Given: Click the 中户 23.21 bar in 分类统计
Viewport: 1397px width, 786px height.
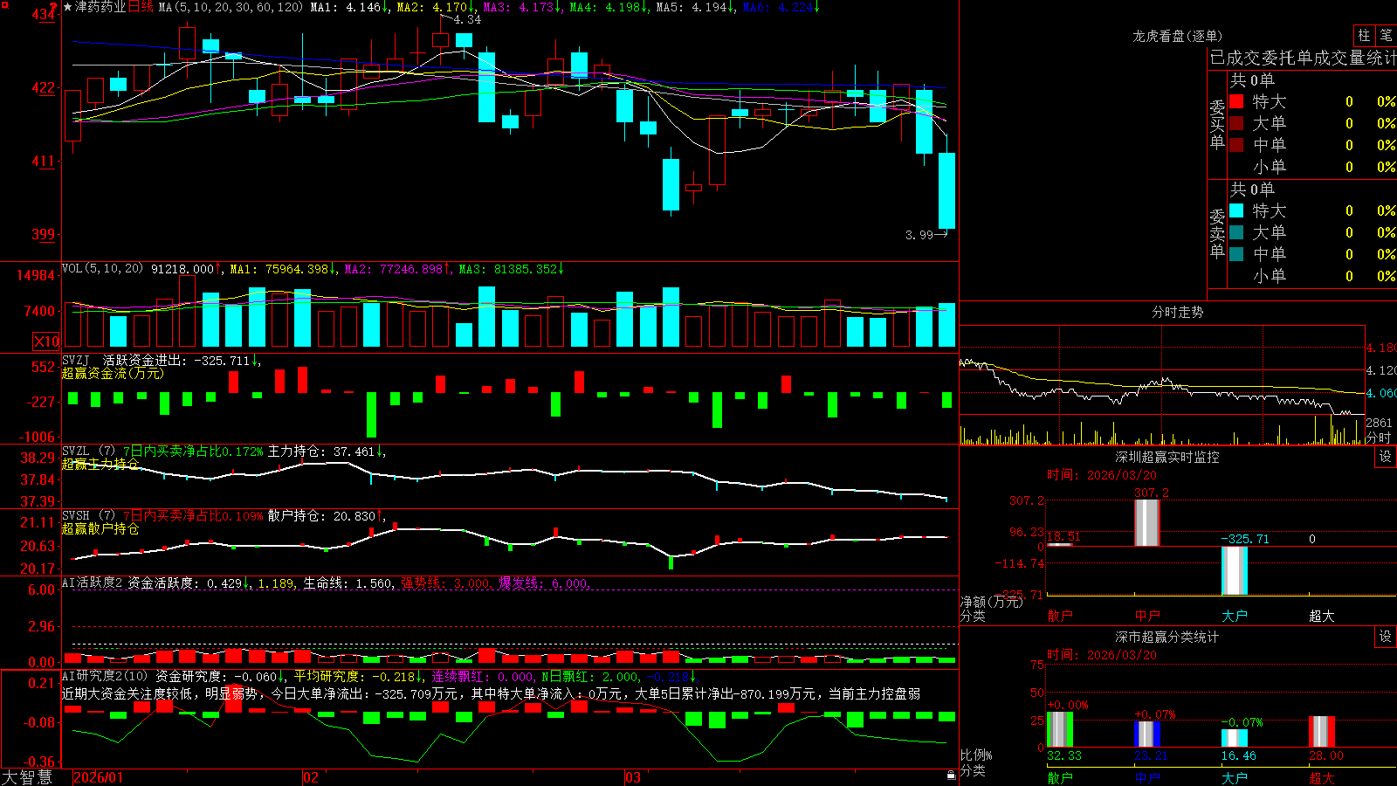Looking at the screenshot, I should 1147,734.
